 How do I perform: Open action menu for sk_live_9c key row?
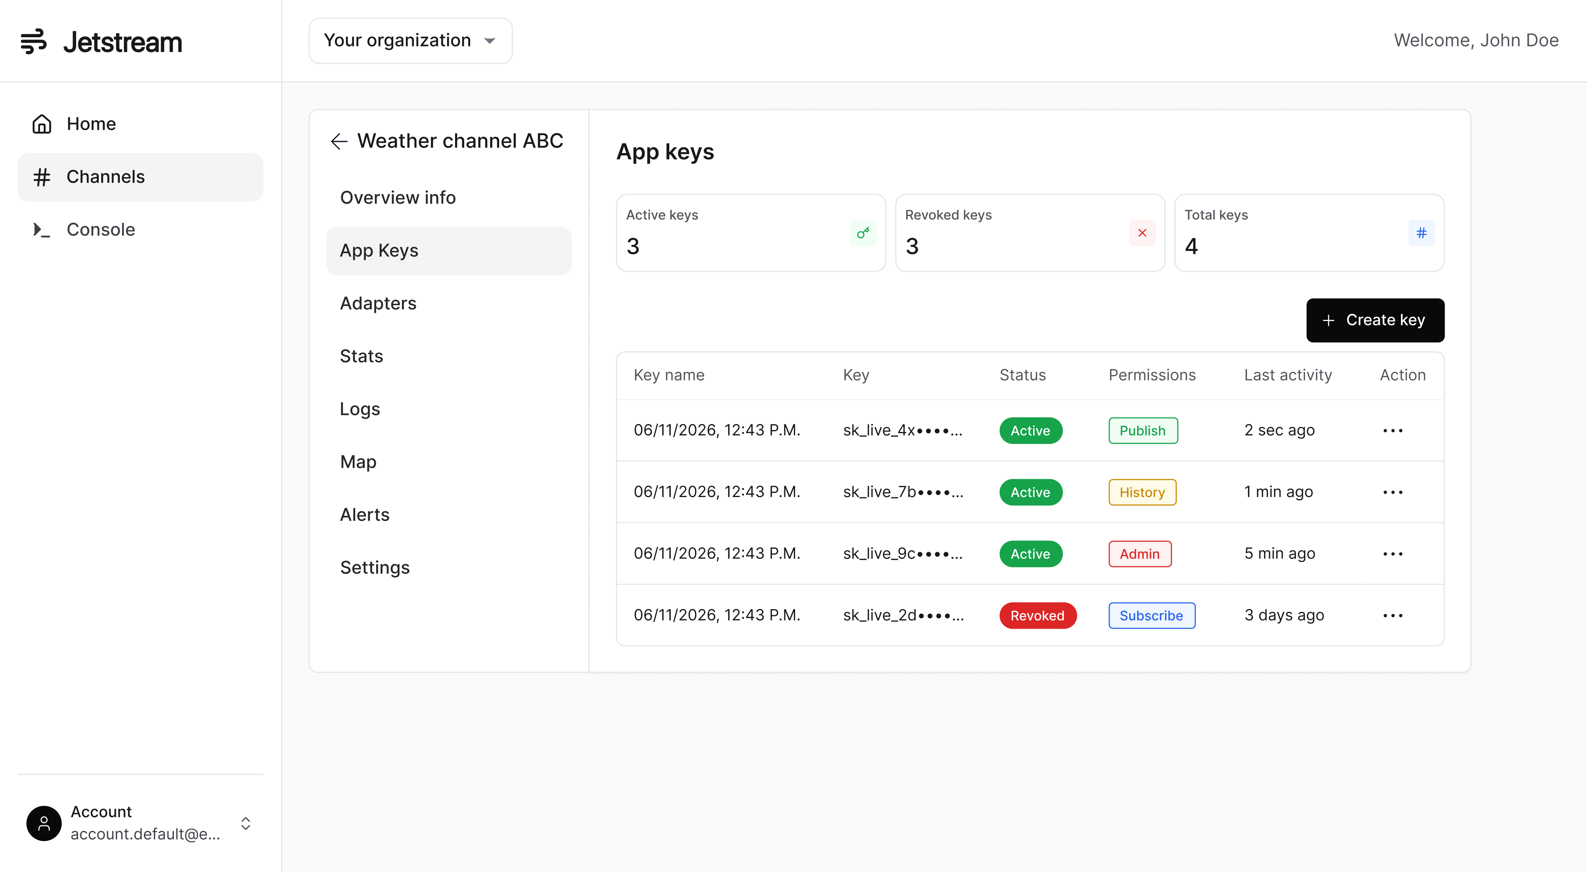click(x=1392, y=553)
